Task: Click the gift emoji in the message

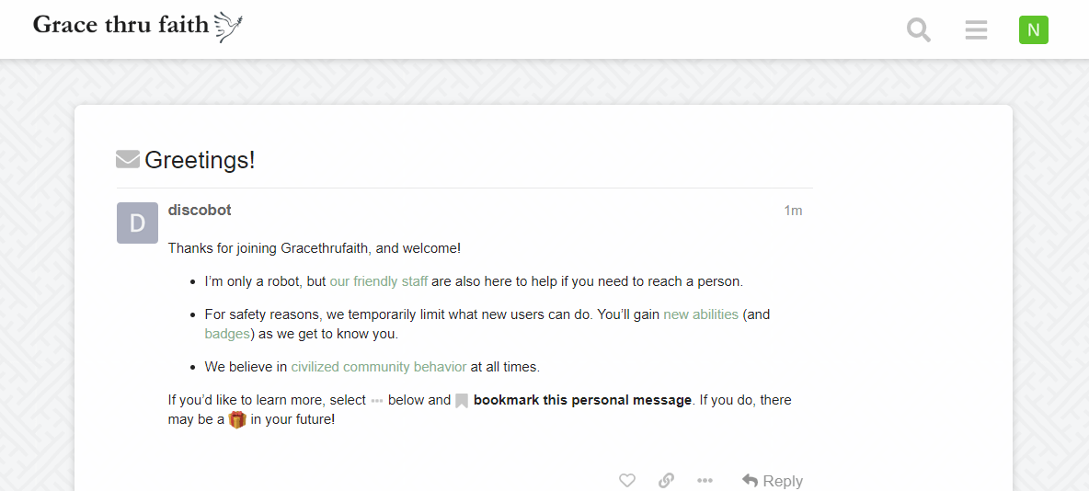Action: click(x=237, y=420)
